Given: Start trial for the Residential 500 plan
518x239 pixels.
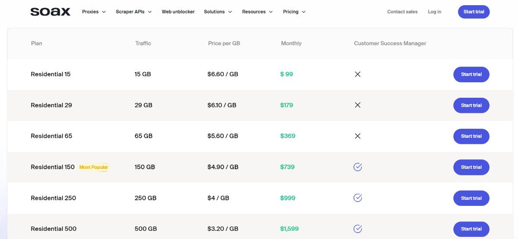Looking at the screenshot, I should click(x=471, y=229).
